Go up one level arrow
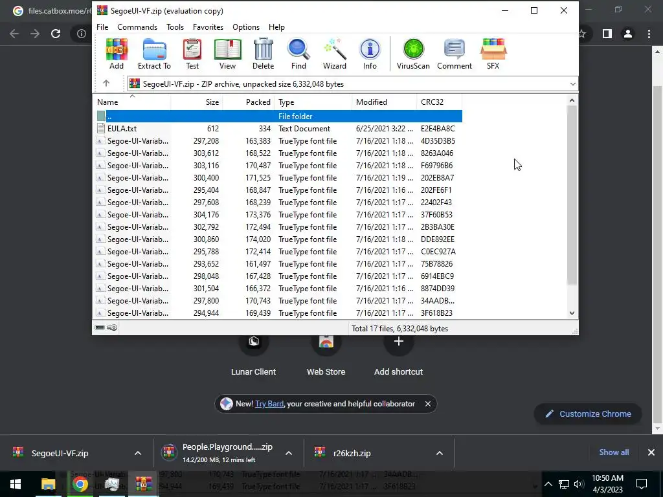 point(106,83)
